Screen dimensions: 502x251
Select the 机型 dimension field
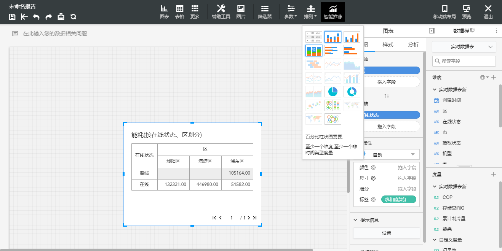tap(447, 154)
